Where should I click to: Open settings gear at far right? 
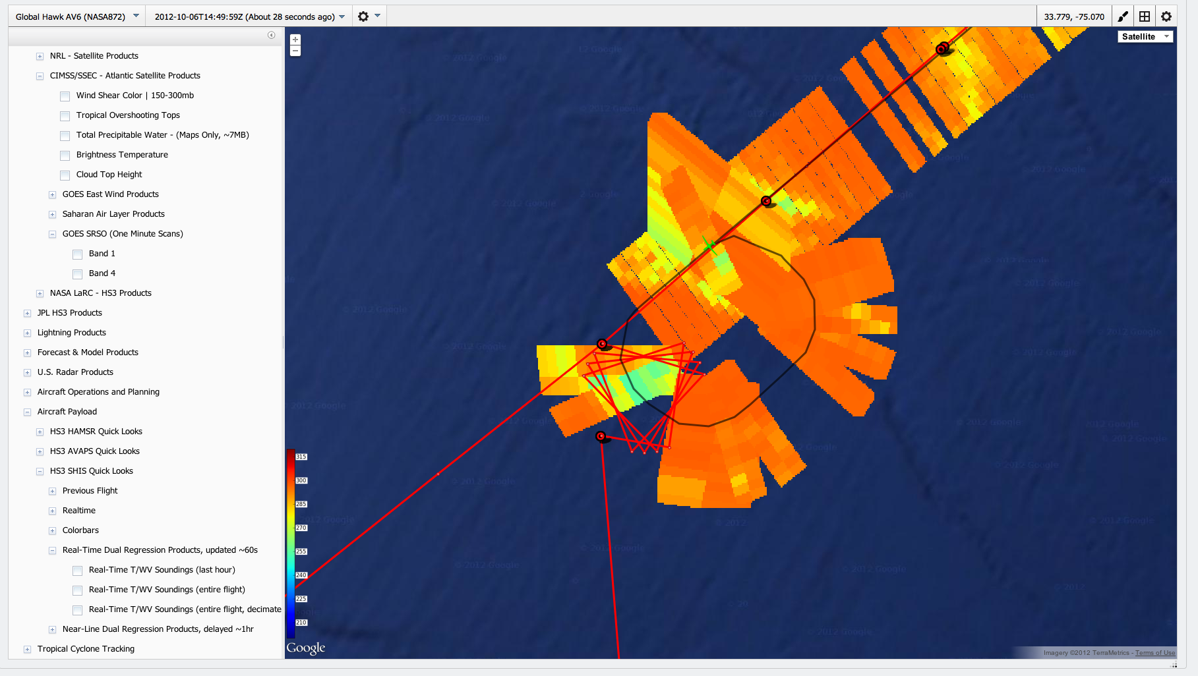point(1166,16)
